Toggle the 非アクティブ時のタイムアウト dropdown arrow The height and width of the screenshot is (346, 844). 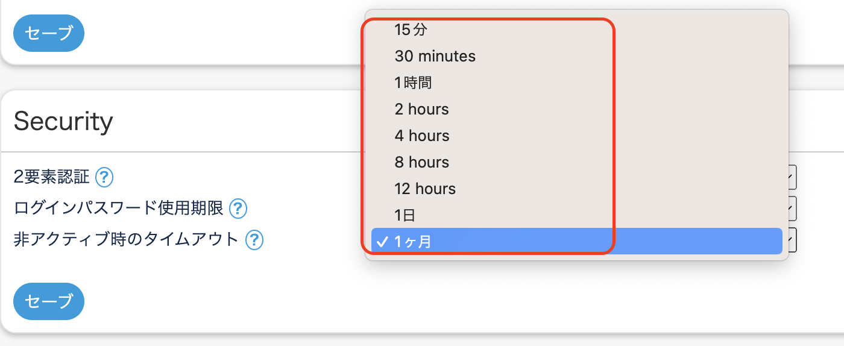[x=792, y=241]
